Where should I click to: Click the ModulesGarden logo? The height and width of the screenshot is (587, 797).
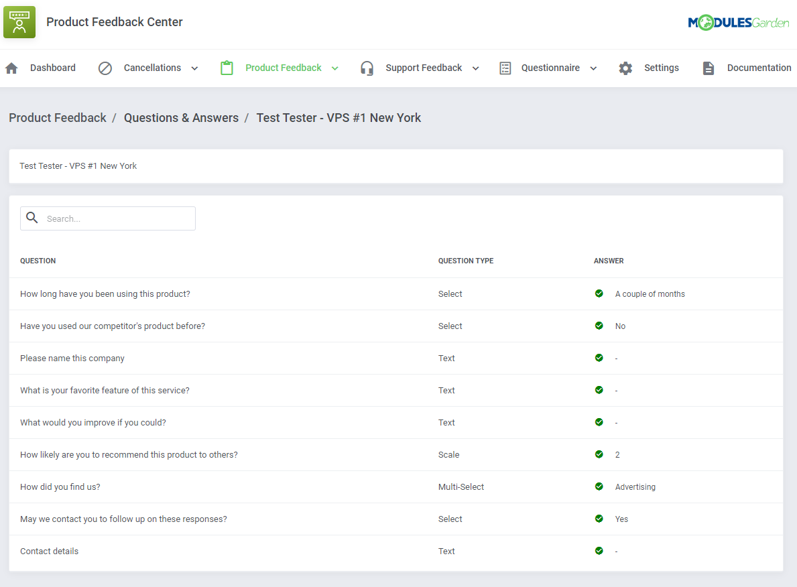pos(739,22)
